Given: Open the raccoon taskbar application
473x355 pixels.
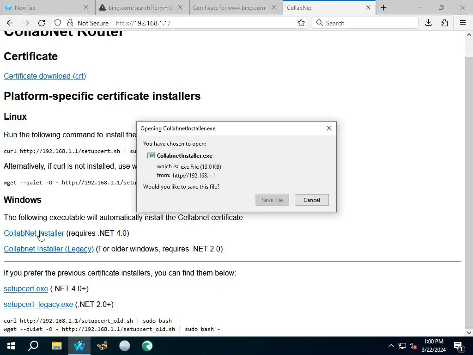Looking at the screenshot, I should (102, 346).
